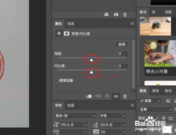Click the tracking value field 20
176x135 pixels.
(x=111, y=132)
